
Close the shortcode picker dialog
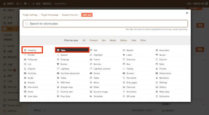pos(187,13)
